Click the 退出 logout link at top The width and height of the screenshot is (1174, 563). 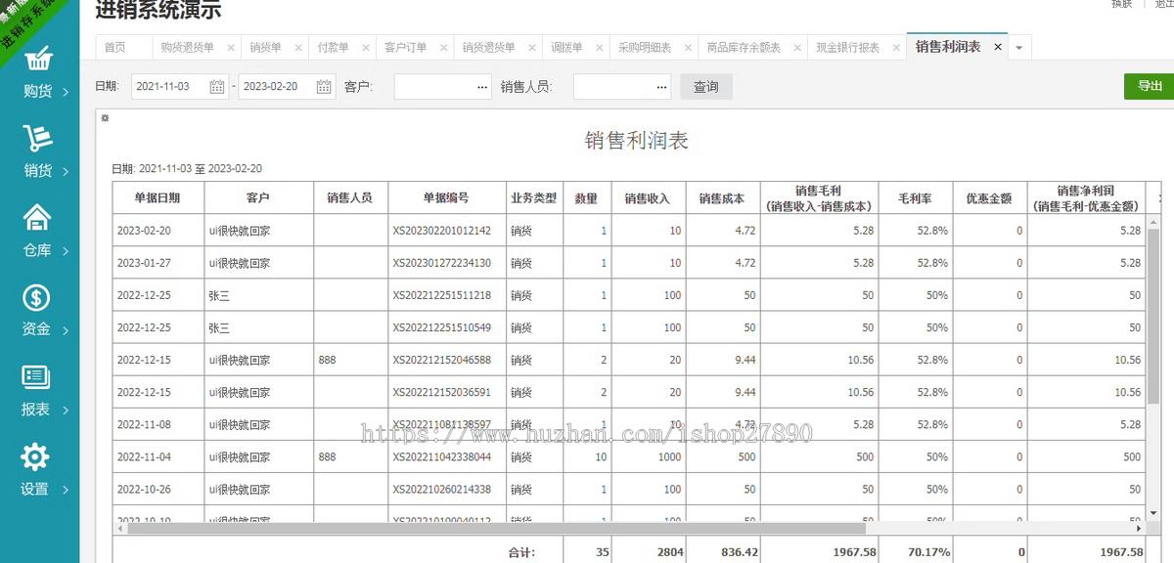click(1162, 4)
